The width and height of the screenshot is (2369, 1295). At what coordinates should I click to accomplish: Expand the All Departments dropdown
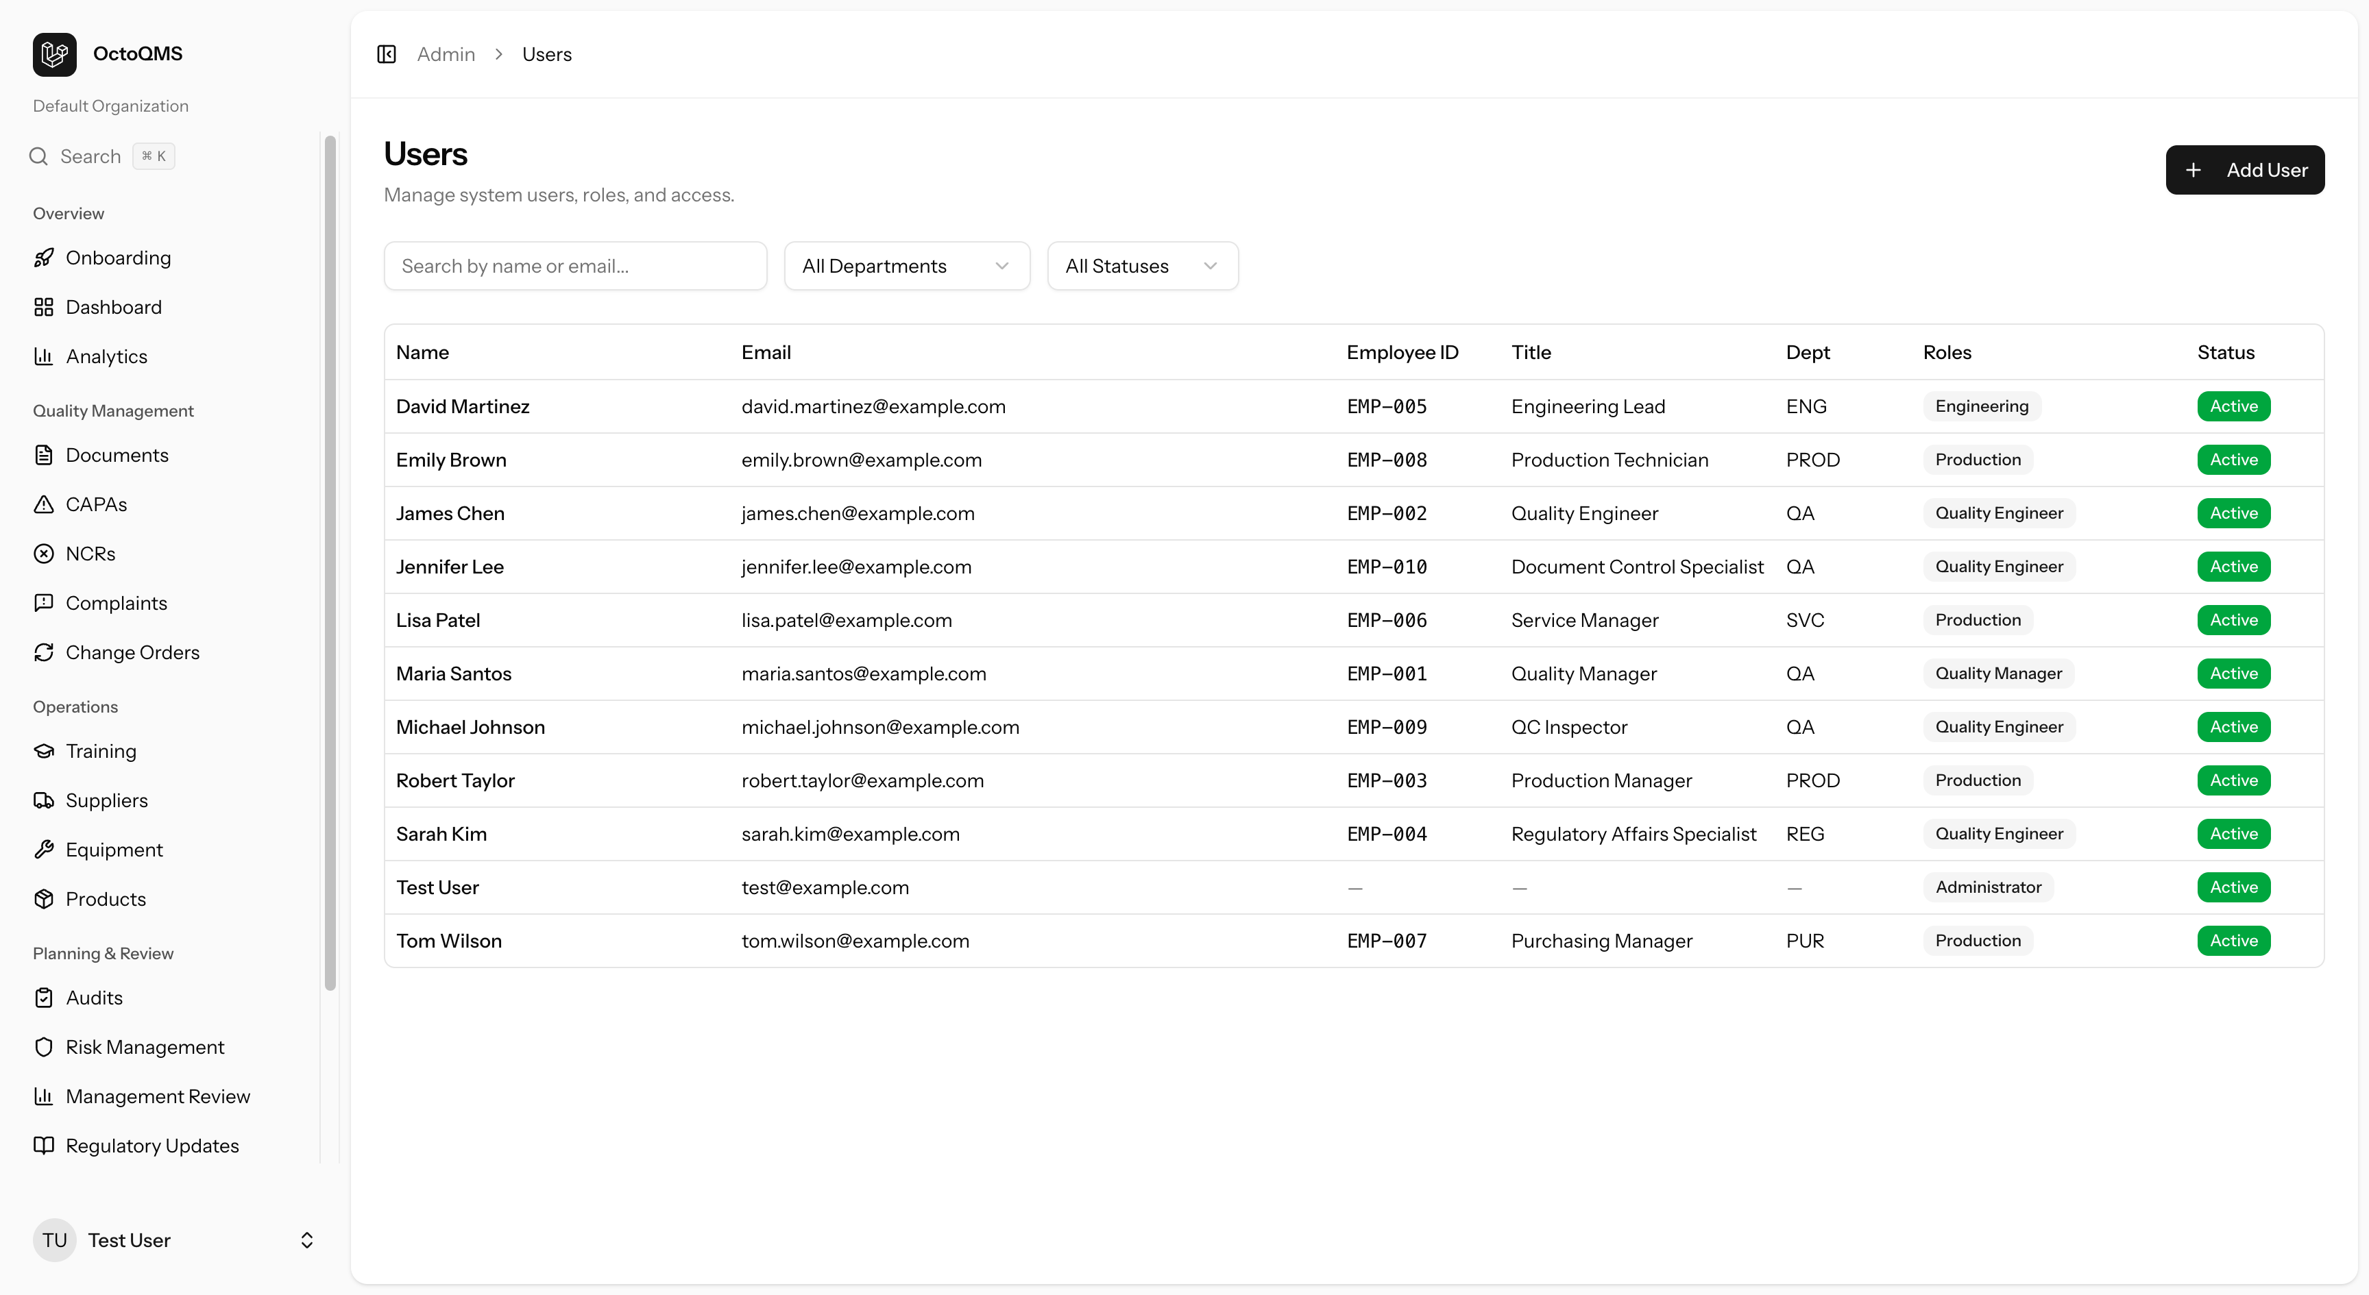[907, 266]
